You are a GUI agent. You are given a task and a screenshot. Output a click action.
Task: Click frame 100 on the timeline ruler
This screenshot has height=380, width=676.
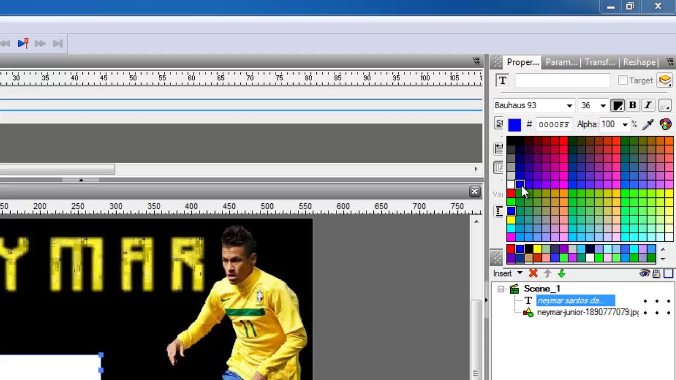[425, 78]
